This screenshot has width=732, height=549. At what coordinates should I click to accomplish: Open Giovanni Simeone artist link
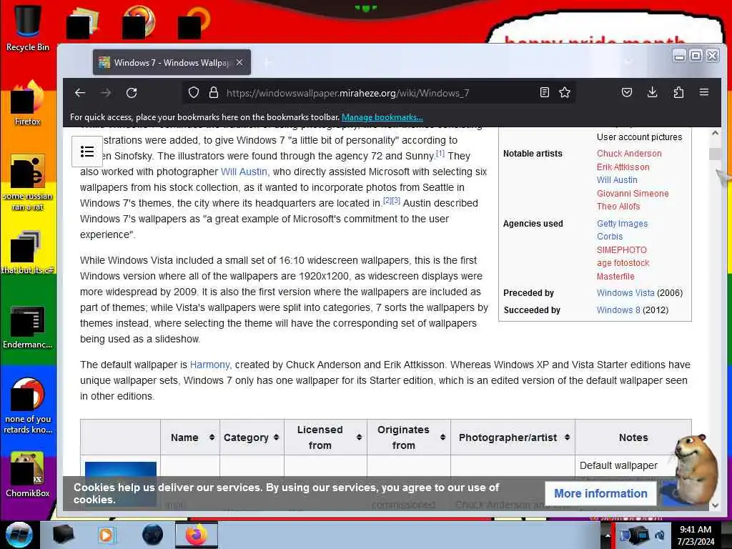[633, 193]
